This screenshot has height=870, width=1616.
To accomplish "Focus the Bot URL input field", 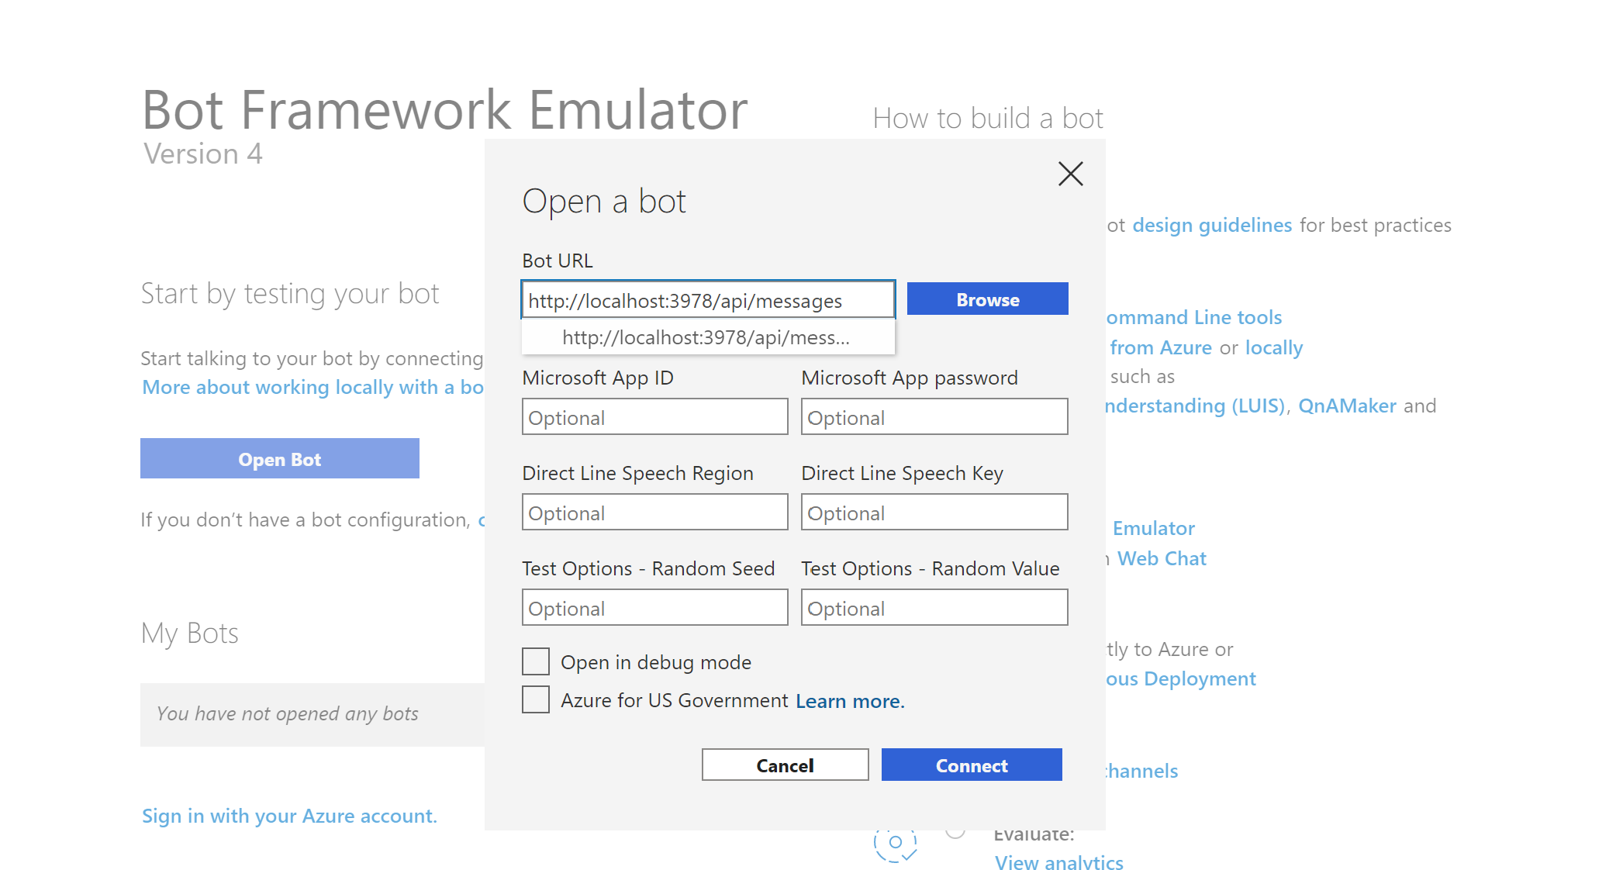I will coord(707,300).
